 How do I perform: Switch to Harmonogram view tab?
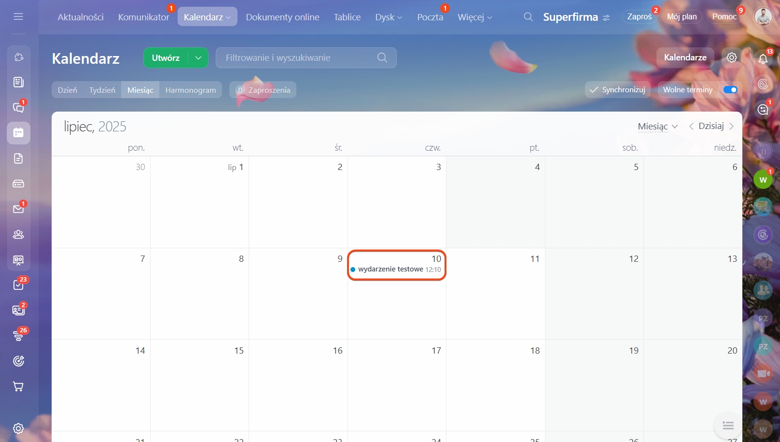191,90
